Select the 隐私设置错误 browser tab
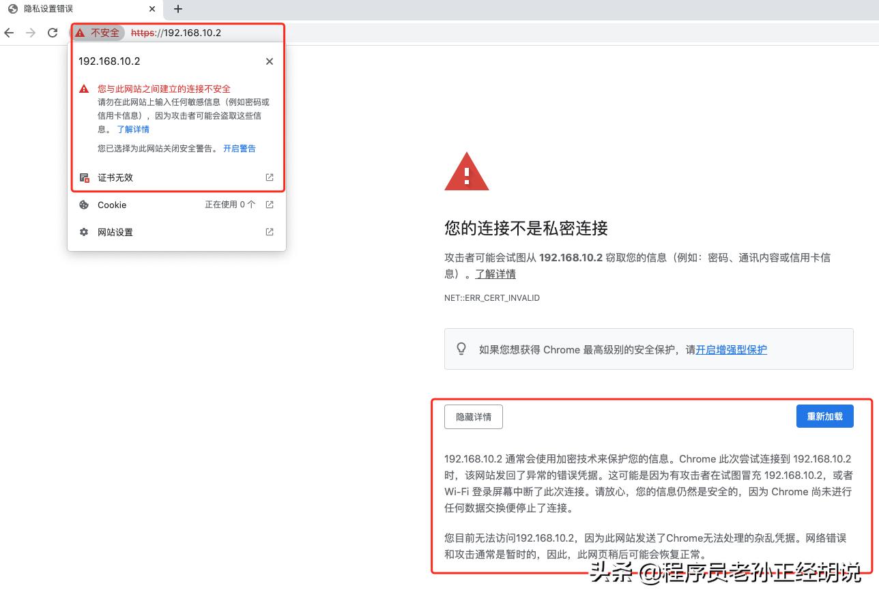Viewport: 879px width, 601px height. pos(82,9)
